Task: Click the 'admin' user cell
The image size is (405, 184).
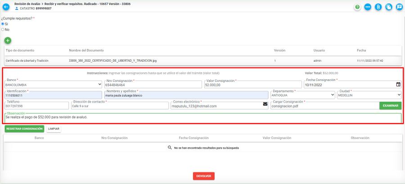Action: (317, 61)
